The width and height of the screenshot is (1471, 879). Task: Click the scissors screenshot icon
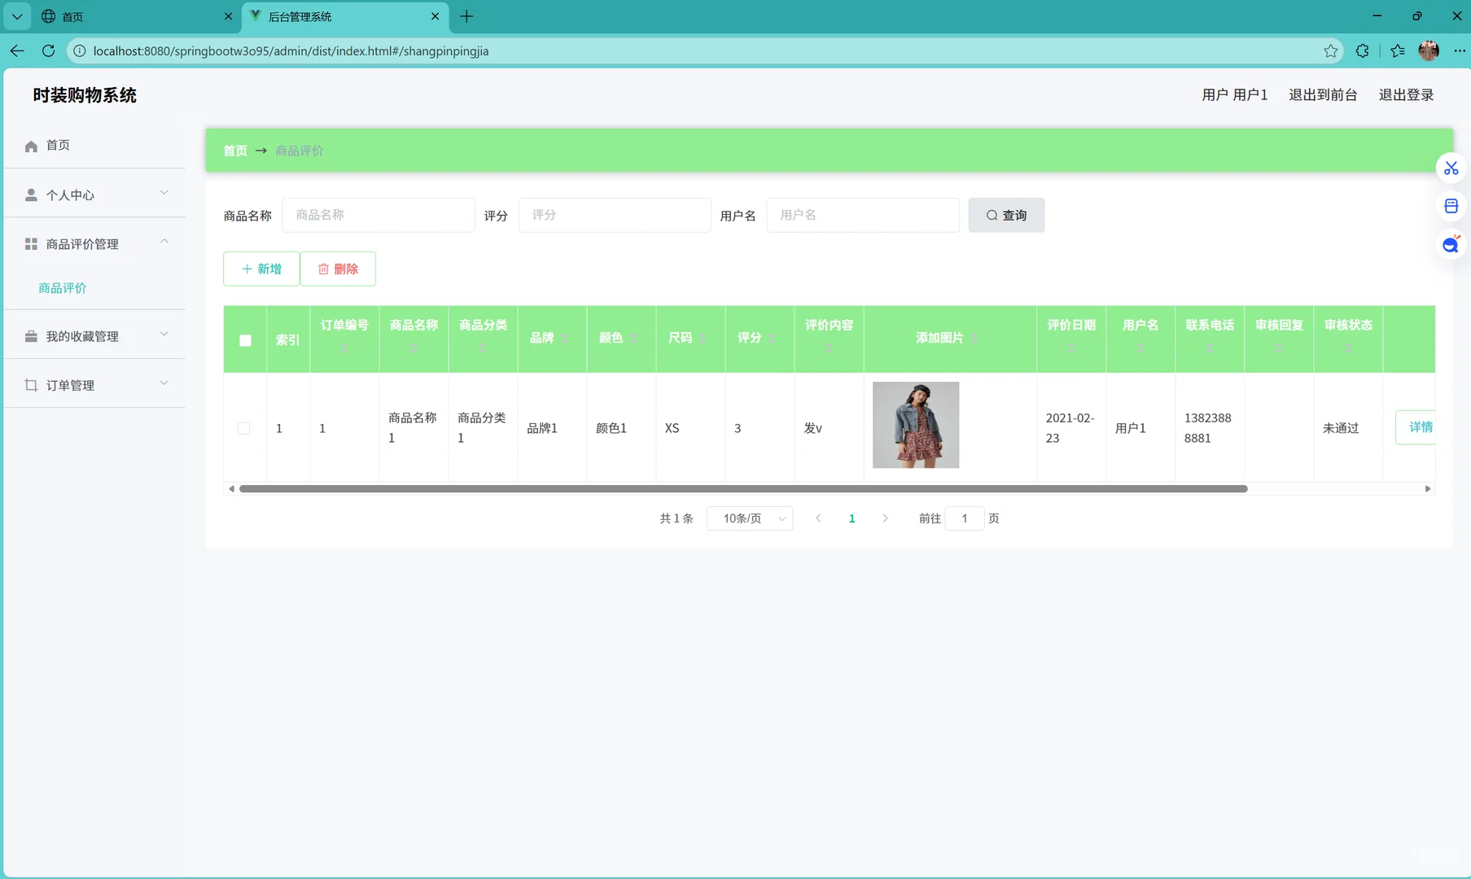click(x=1451, y=168)
